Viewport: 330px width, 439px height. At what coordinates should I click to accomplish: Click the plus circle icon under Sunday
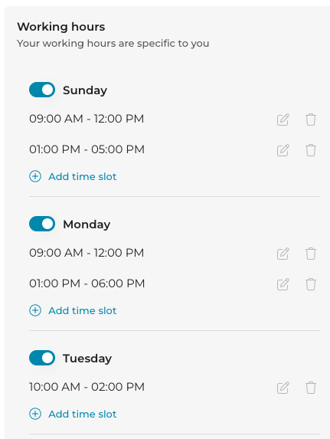coord(35,176)
